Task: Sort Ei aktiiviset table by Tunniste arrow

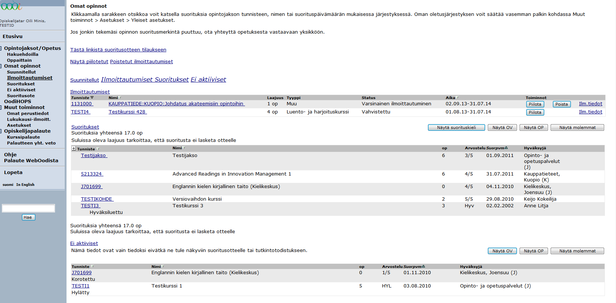Action: (x=92, y=266)
